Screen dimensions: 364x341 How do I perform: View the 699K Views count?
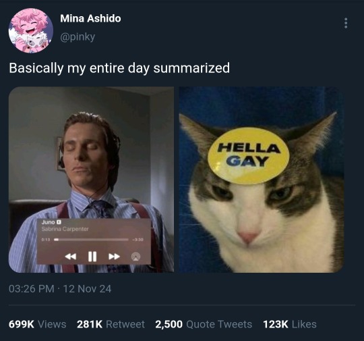[x=37, y=324]
